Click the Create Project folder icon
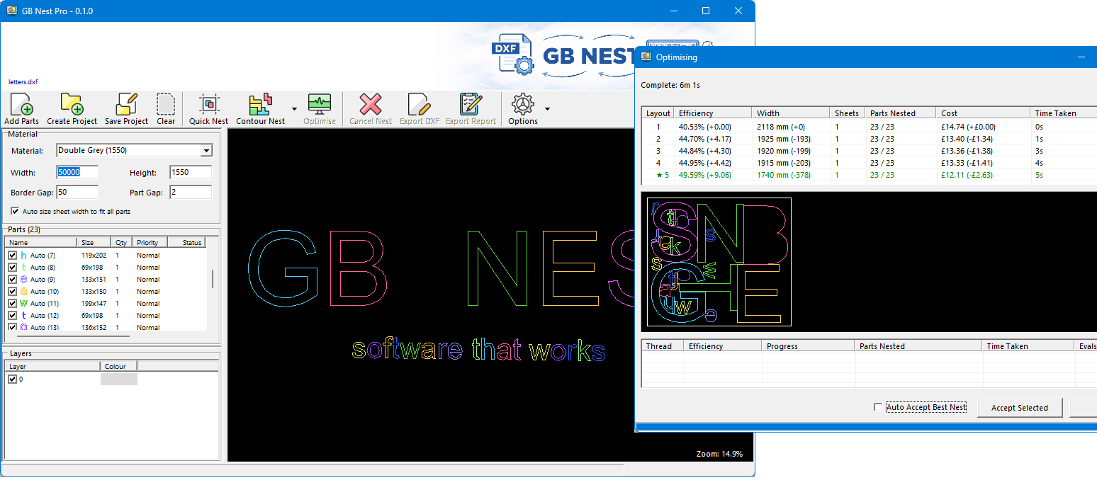1097x480 pixels. 72,105
